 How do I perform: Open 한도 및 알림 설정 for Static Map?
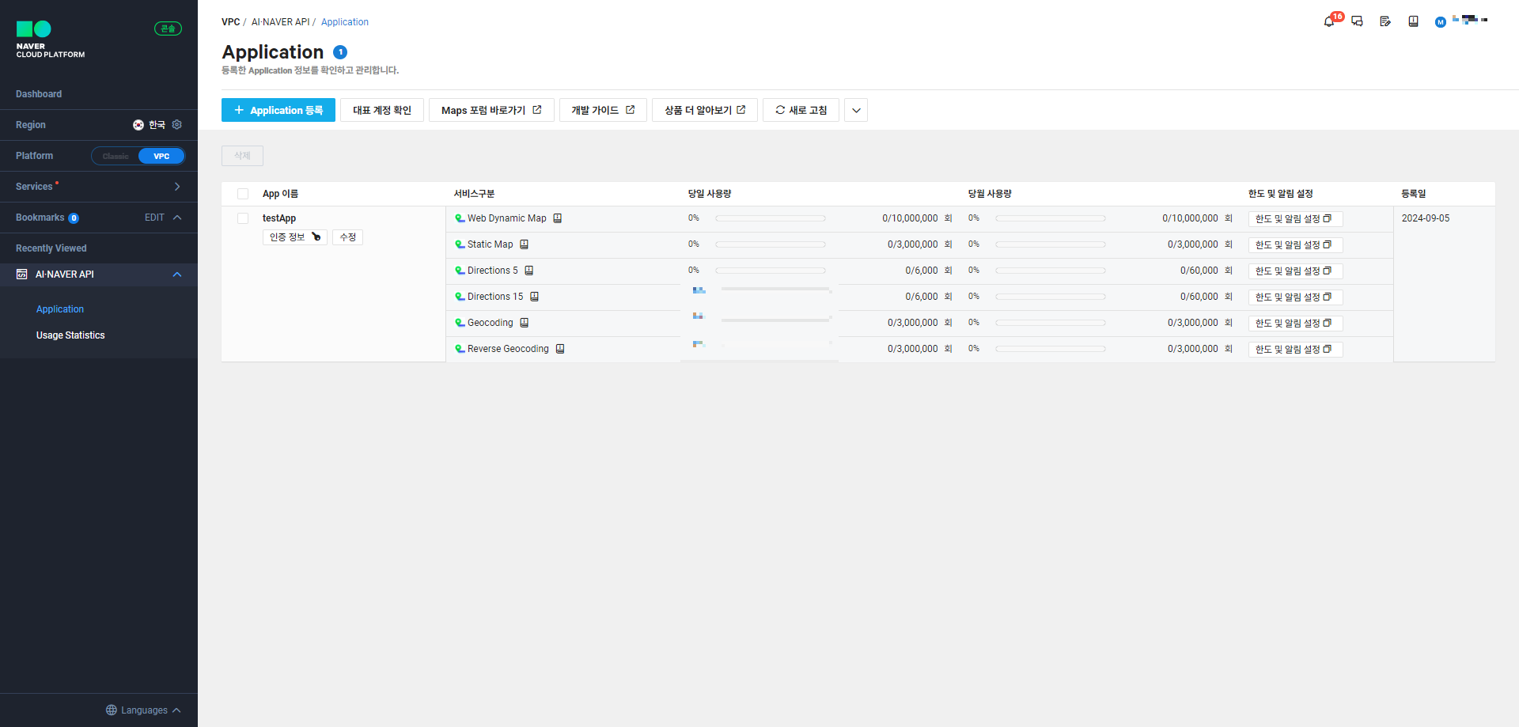click(1295, 245)
